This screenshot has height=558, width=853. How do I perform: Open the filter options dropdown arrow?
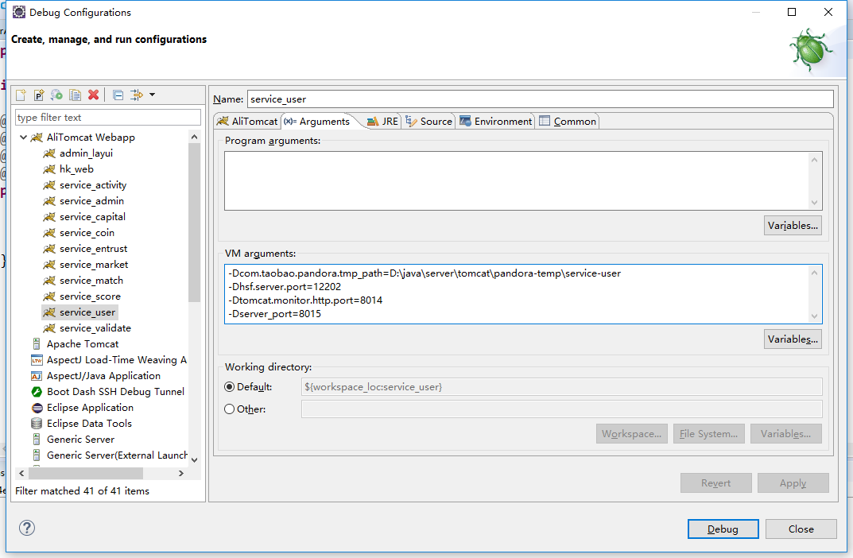pos(153,95)
